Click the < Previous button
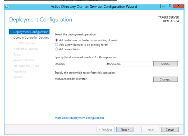 [105, 129]
